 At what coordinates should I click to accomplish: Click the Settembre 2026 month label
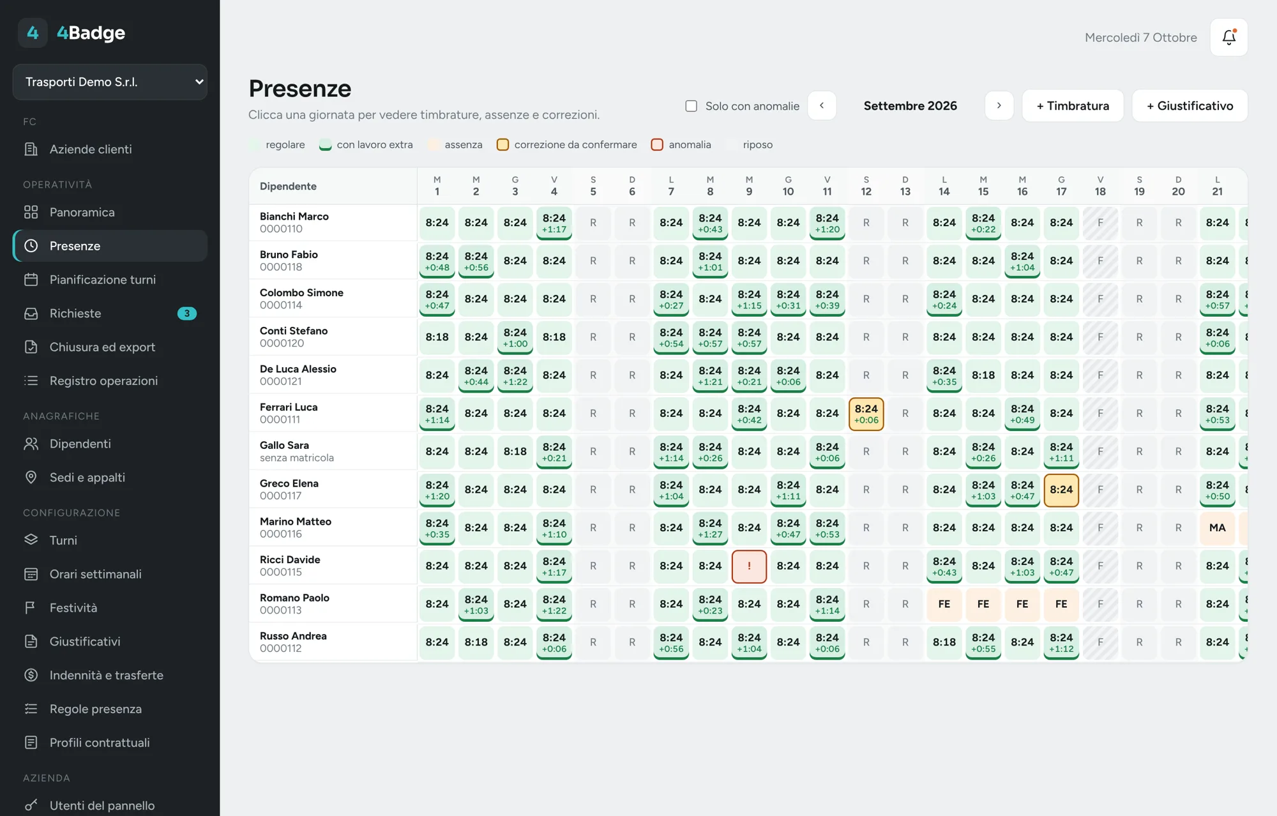coord(910,105)
